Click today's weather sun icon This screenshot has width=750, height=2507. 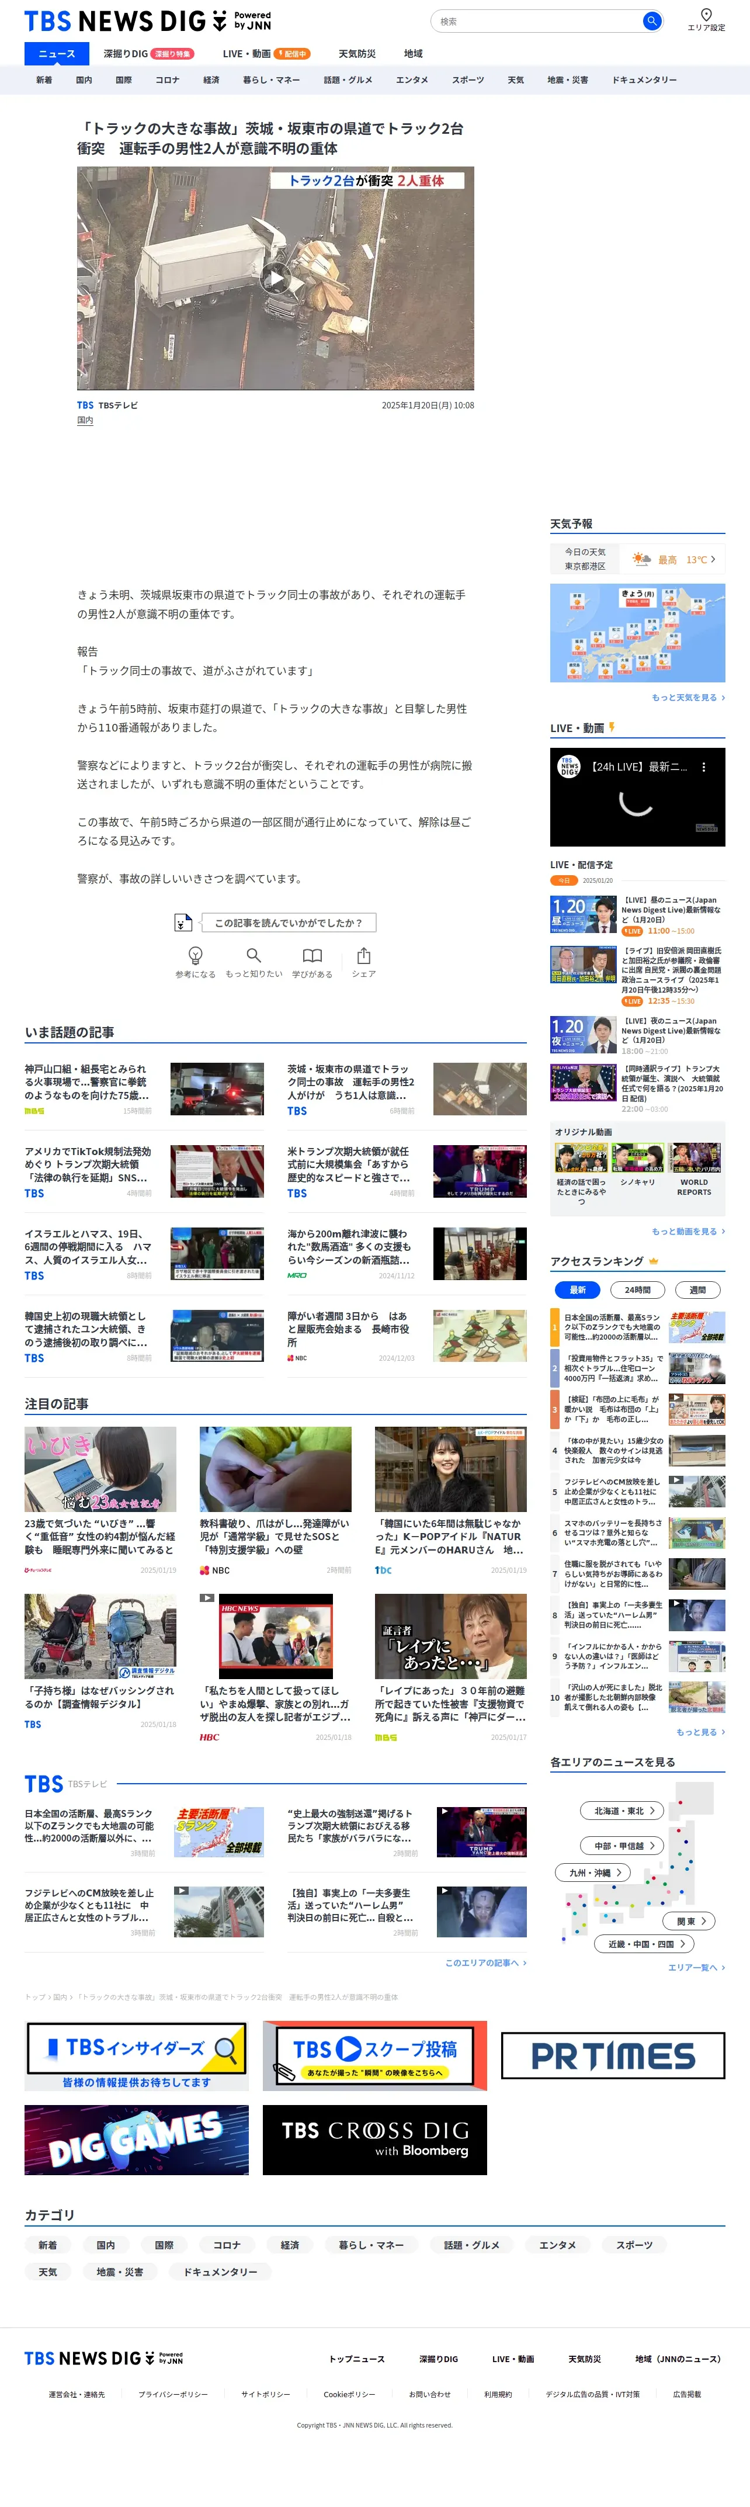pyautogui.click(x=641, y=559)
